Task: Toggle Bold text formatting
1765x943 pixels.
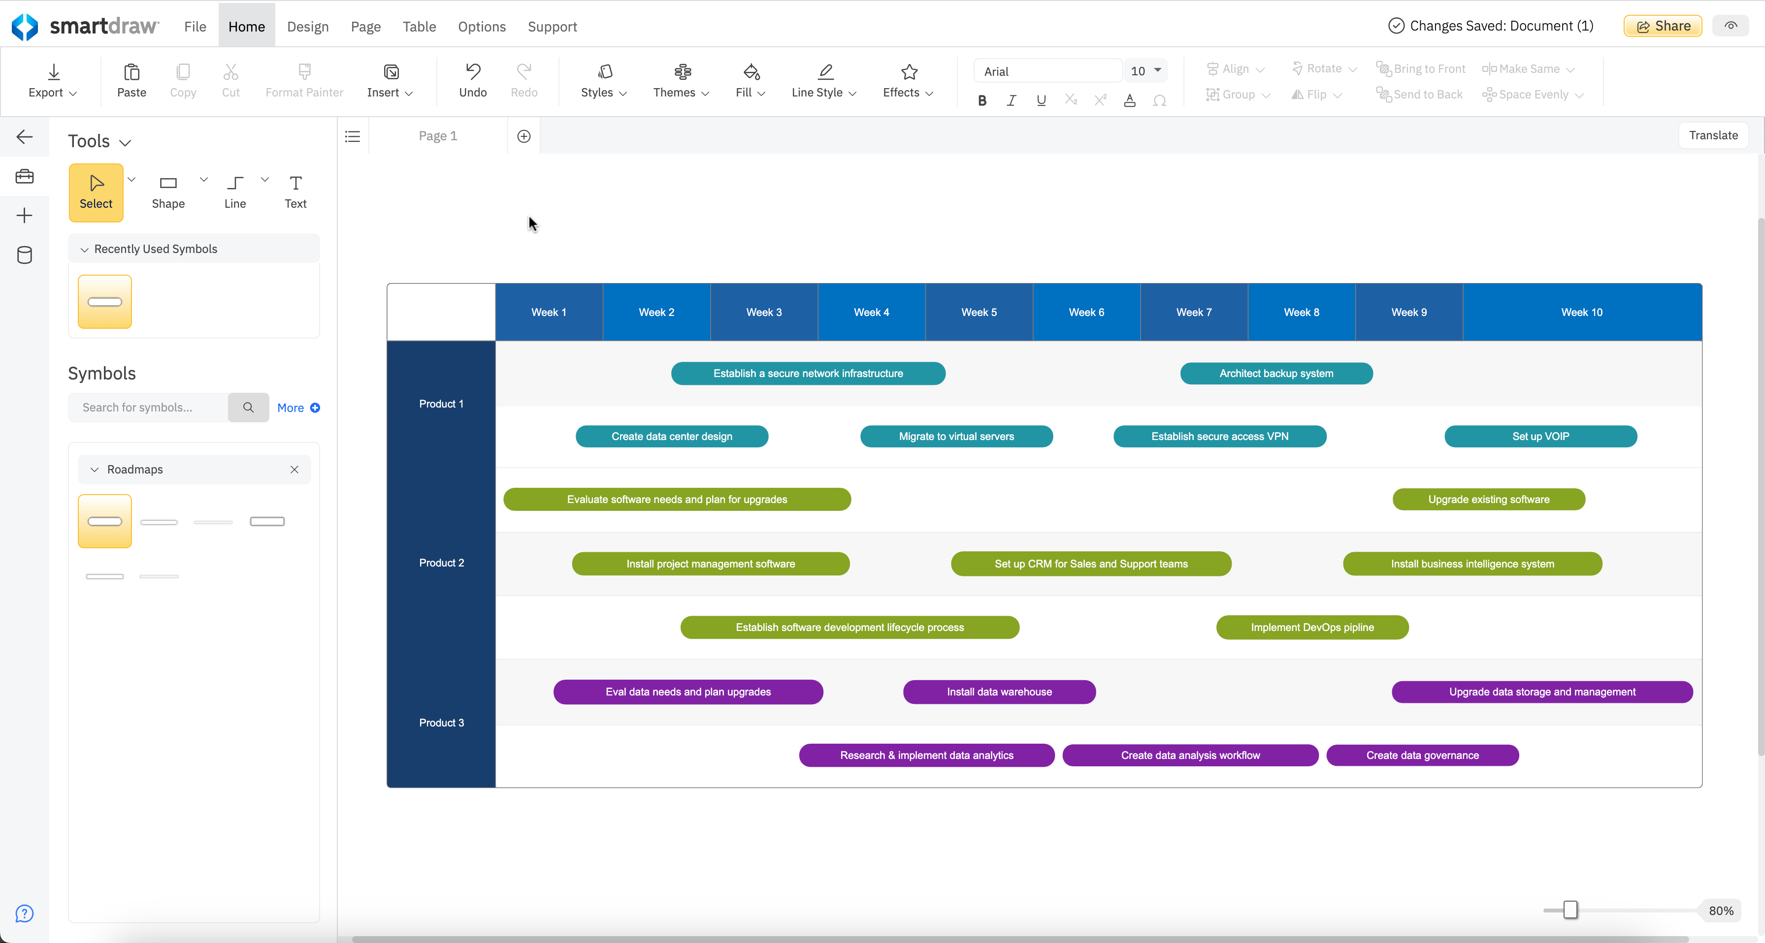Action: click(x=982, y=101)
